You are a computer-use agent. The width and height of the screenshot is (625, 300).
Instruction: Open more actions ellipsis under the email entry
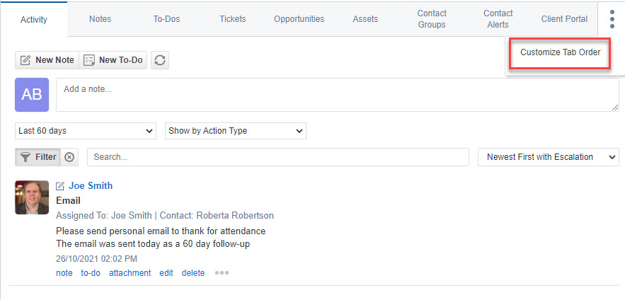(x=222, y=273)
